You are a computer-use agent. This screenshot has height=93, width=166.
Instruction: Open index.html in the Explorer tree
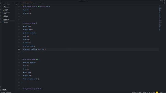6,18
